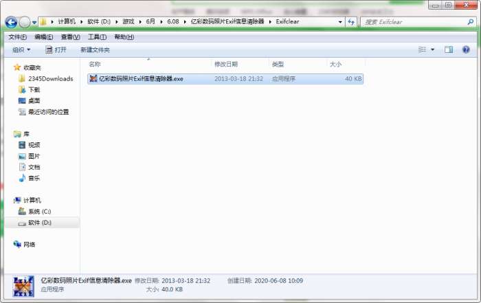Open 图片 library
Viewport: 481px width, 303px height.
pos(34,156)
